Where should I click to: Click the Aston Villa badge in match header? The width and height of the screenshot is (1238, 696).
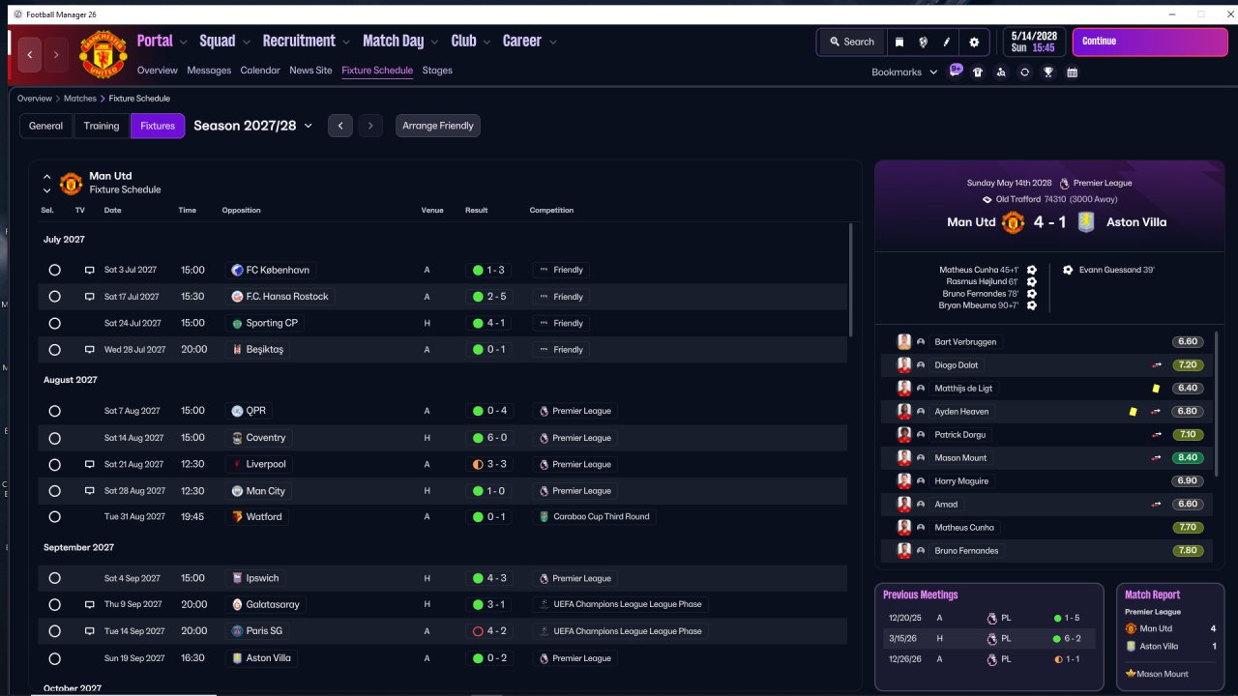(1085, 222)
